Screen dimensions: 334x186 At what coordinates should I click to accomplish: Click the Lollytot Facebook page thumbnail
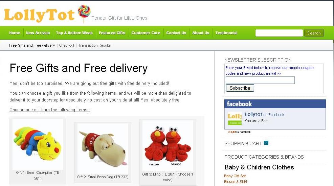(x=235, y=118)
